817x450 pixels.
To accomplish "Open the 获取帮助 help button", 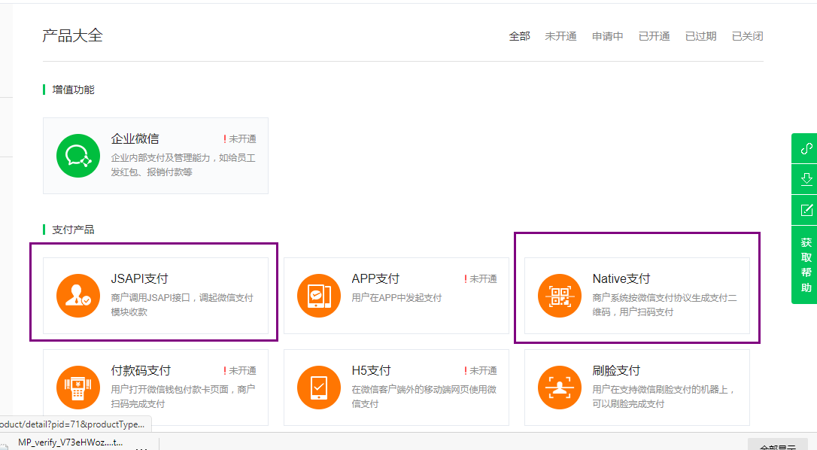I will pyautogui.click(x=806, y=265).
